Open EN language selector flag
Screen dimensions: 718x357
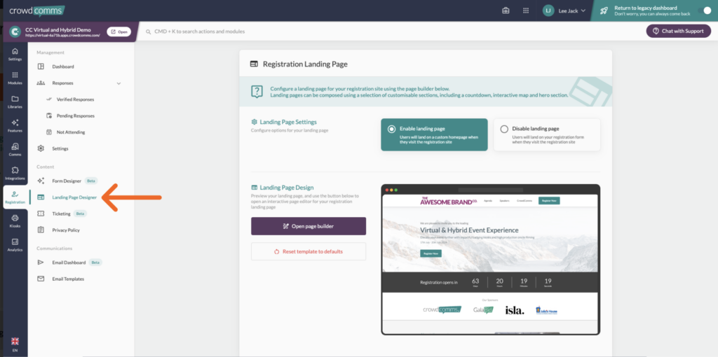(x=15, y=344)
